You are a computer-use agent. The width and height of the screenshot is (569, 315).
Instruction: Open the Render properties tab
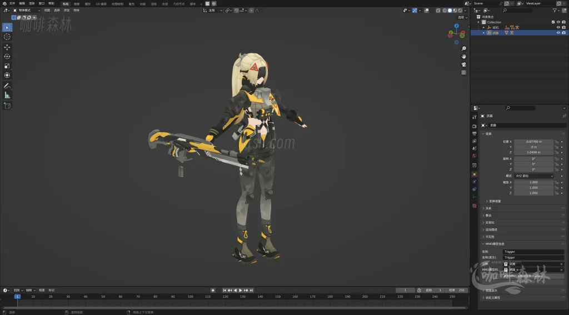475,126
